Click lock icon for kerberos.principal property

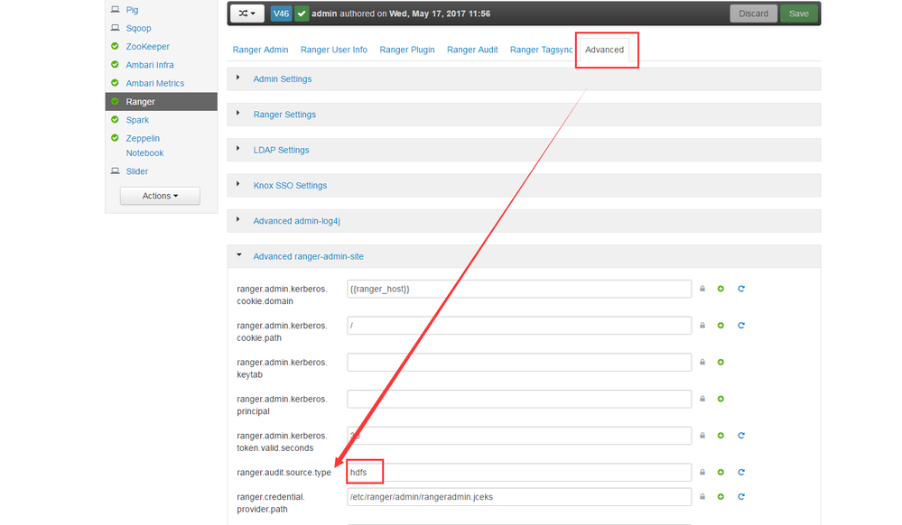pos(702,399)
